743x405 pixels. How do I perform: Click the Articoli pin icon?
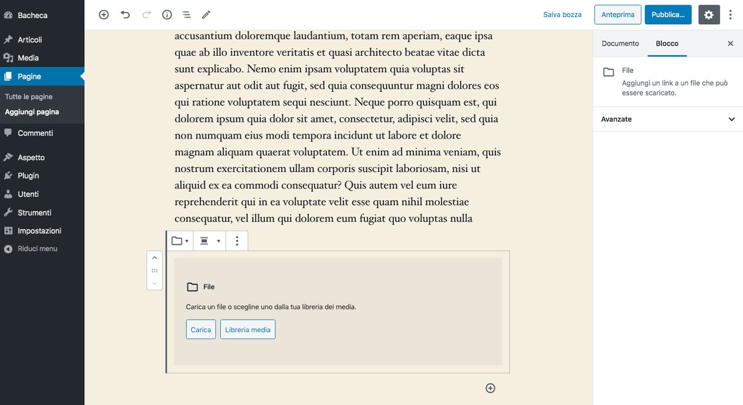[x=8, y=40]
